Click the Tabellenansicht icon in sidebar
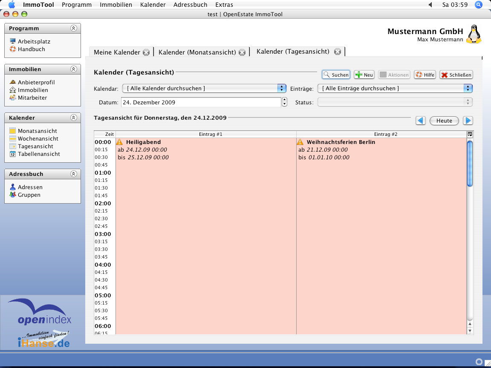 tap(13, 154)
